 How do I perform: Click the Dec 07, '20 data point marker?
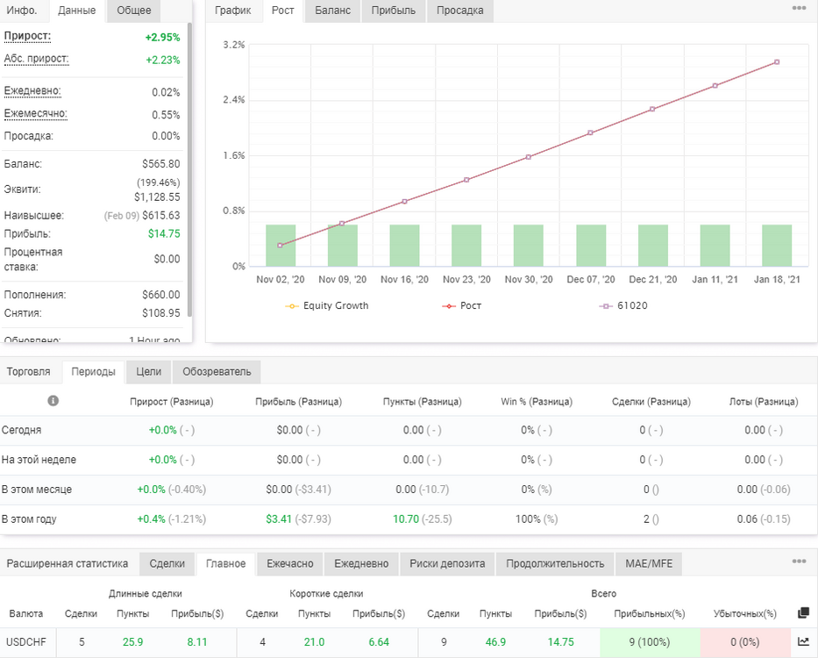(591, 132)
